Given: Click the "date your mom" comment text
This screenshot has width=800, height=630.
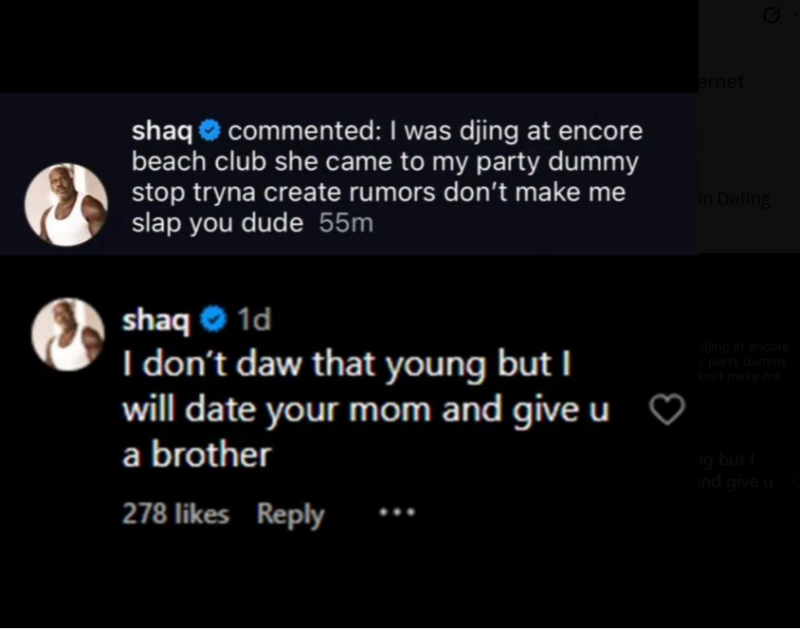Looking at the screenshot, I should coord(365,410).
